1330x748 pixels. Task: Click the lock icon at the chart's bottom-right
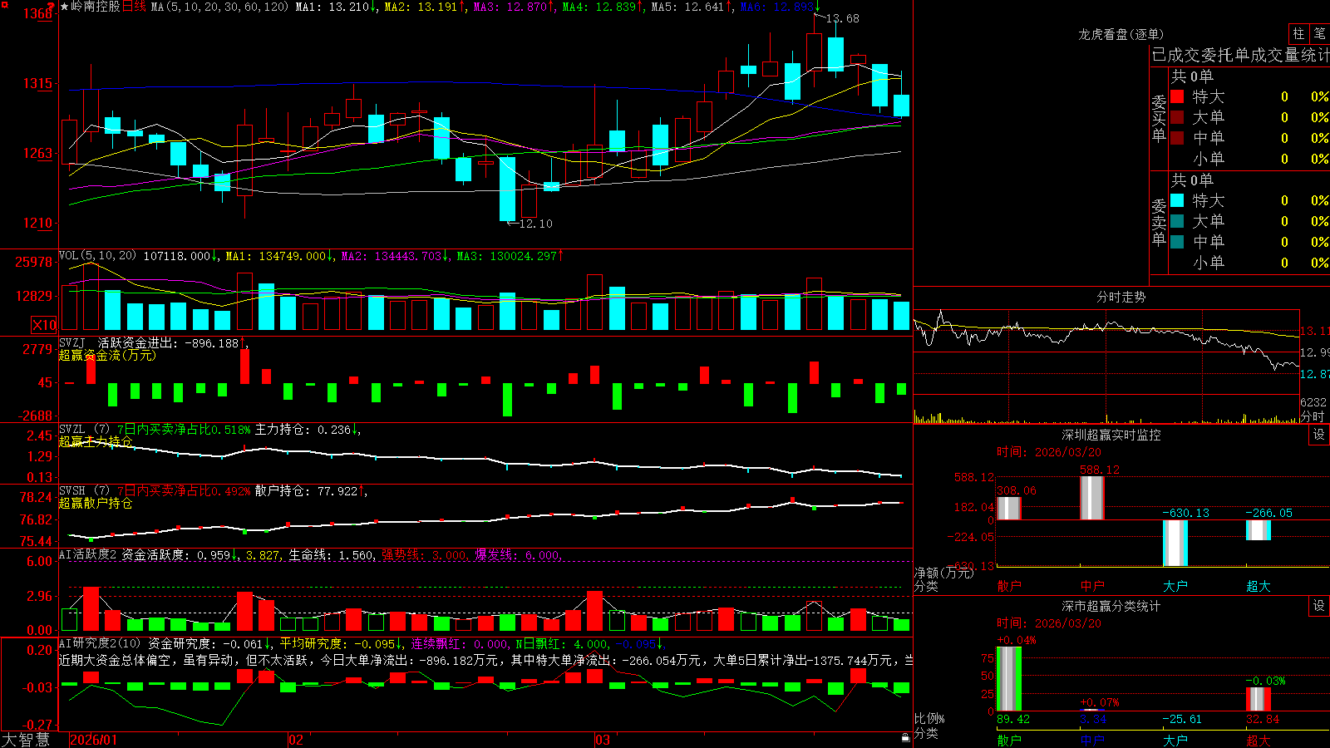[906, 737]
